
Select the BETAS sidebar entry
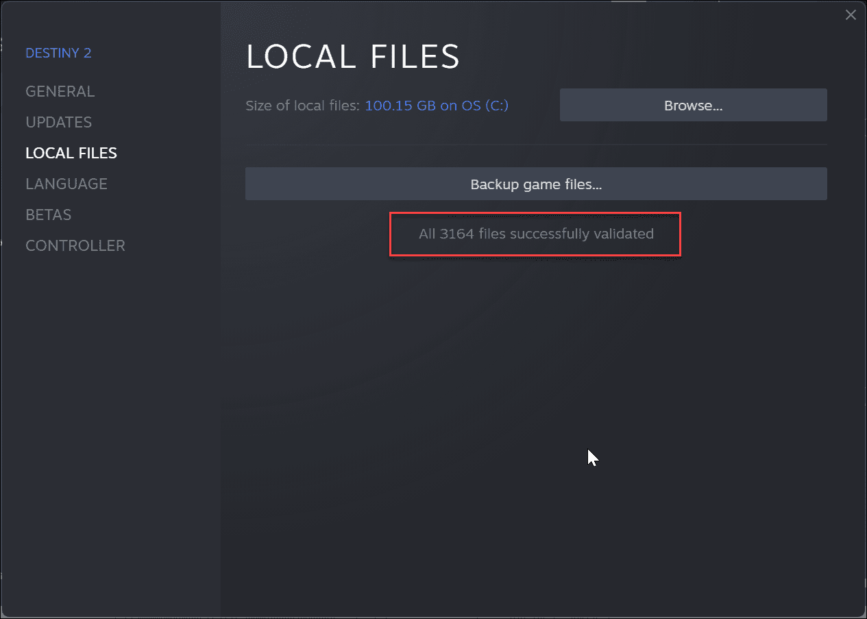[x=48, y=214]
